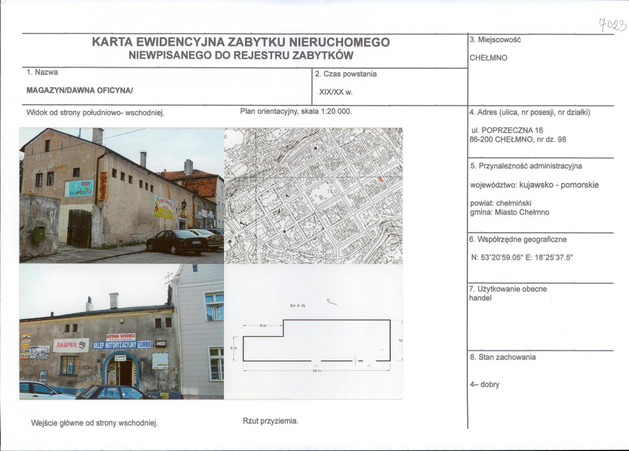Select the condition value '4– dobry'
This screenshot has height=451, width=629.
485,384
